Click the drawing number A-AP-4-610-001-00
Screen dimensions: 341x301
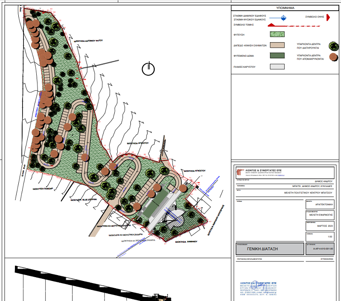coord(319,249)
